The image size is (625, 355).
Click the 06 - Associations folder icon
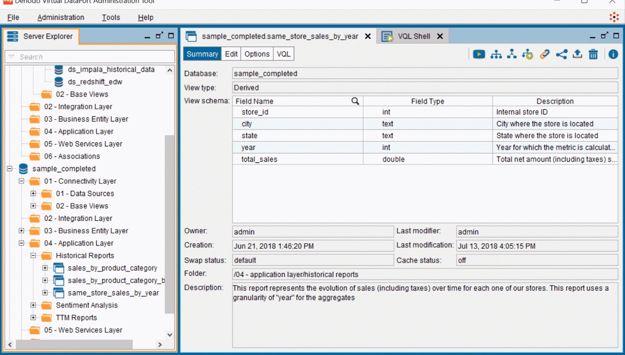click(35, 157)
